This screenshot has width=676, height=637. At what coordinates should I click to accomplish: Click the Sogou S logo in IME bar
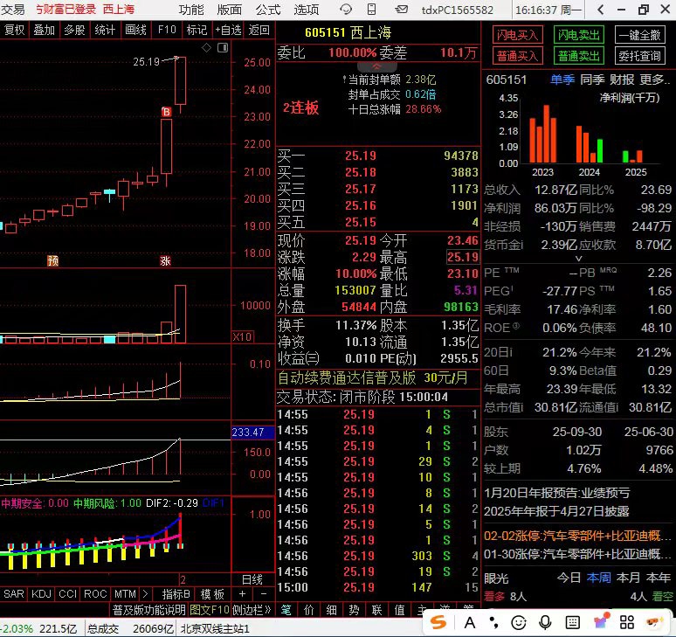(x=438, y=622)
